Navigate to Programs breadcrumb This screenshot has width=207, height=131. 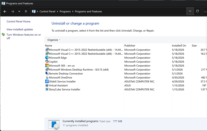click(65, 12)
